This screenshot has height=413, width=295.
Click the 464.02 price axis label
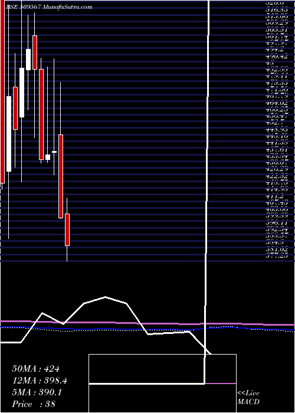point(277,103)
